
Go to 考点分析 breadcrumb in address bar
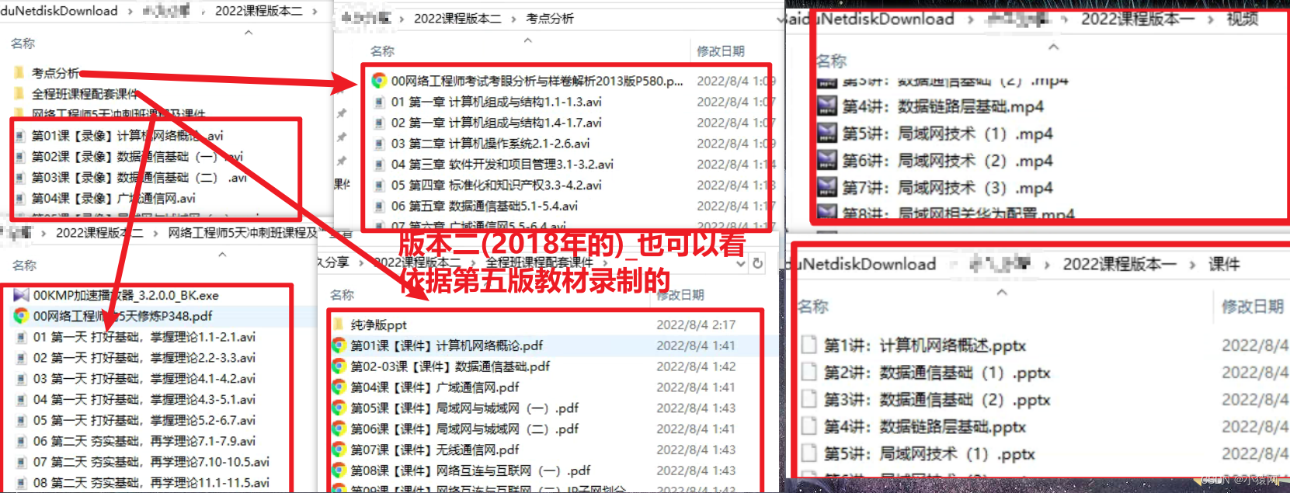tap(550, 19)
